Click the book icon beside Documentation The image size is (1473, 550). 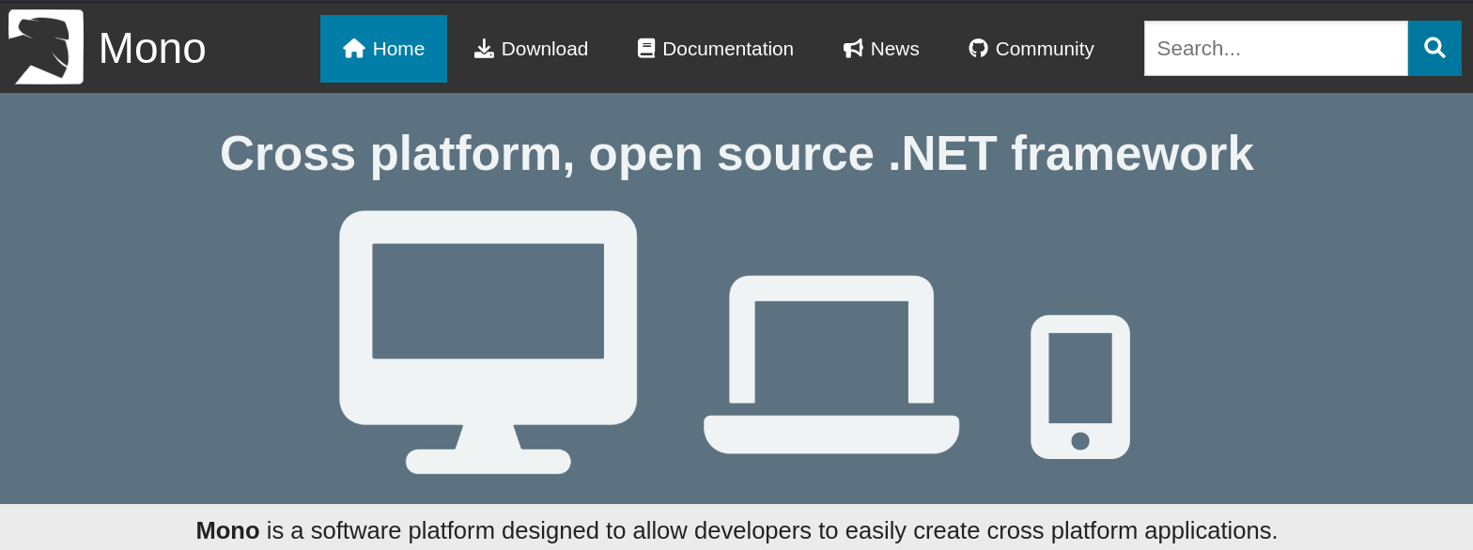(646, 48)
